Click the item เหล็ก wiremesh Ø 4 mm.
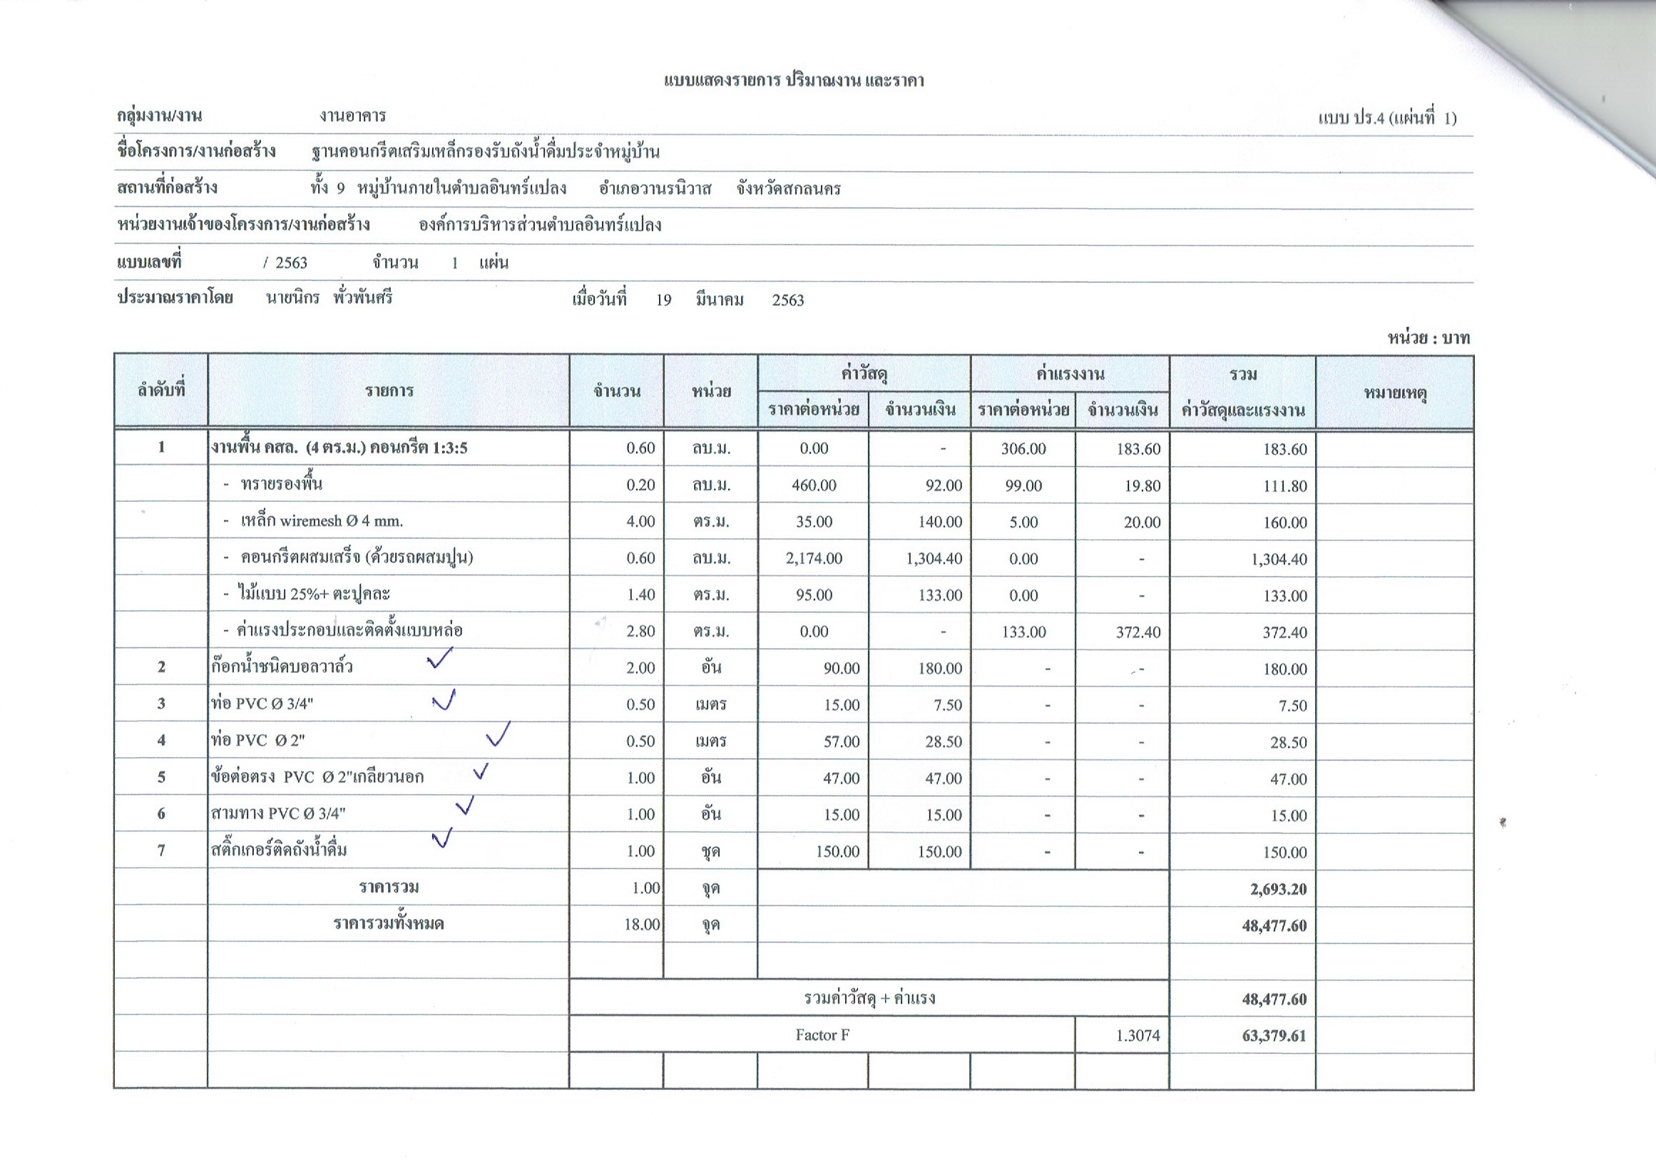This screenshot has height=1167, width=1656. click(322, 520)
